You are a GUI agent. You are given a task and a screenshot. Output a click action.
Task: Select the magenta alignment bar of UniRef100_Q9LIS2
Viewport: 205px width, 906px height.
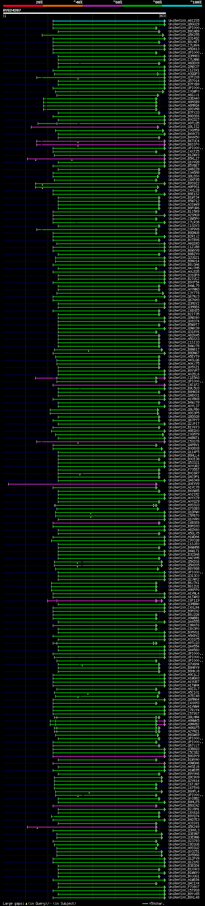point(95,127)
